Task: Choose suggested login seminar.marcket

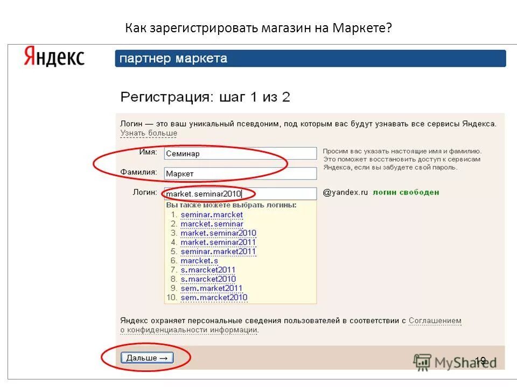Action: click(212, 214)
